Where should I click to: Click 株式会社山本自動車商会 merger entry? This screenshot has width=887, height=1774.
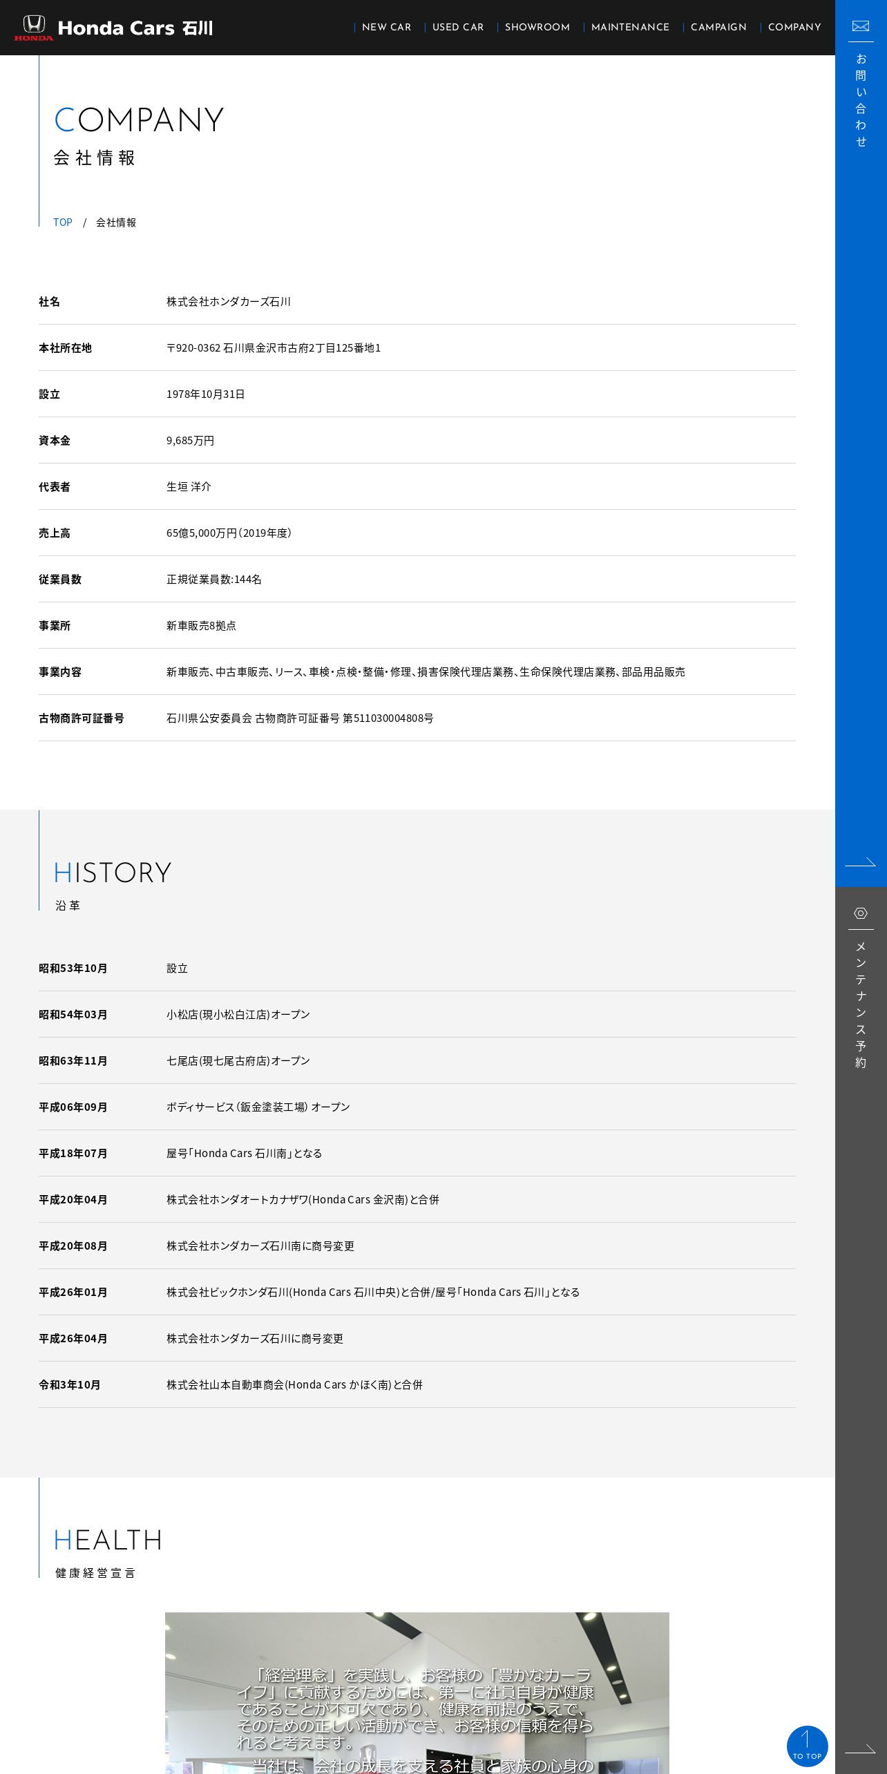[x=295, y=1385]
